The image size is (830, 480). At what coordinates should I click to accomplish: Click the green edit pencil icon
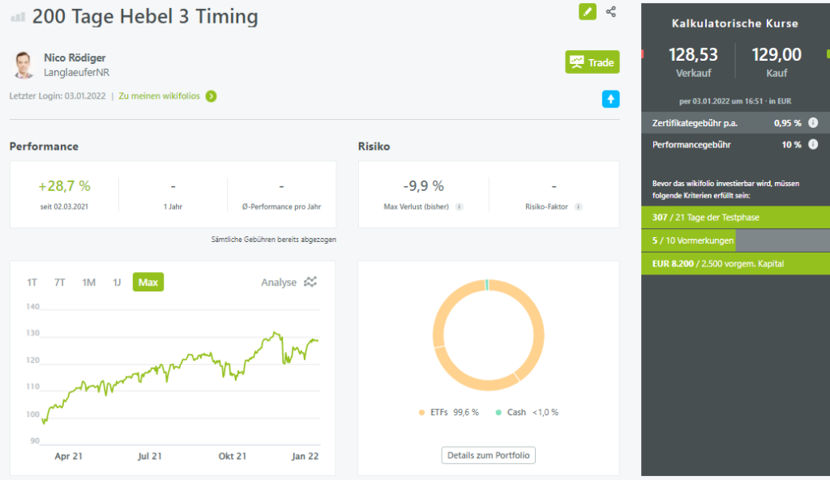point(588,11)
